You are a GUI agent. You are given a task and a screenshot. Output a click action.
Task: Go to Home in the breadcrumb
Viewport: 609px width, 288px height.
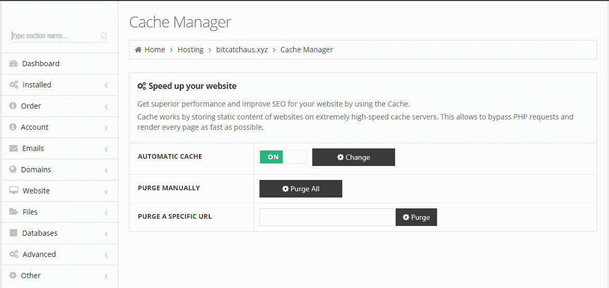[154, 50]
